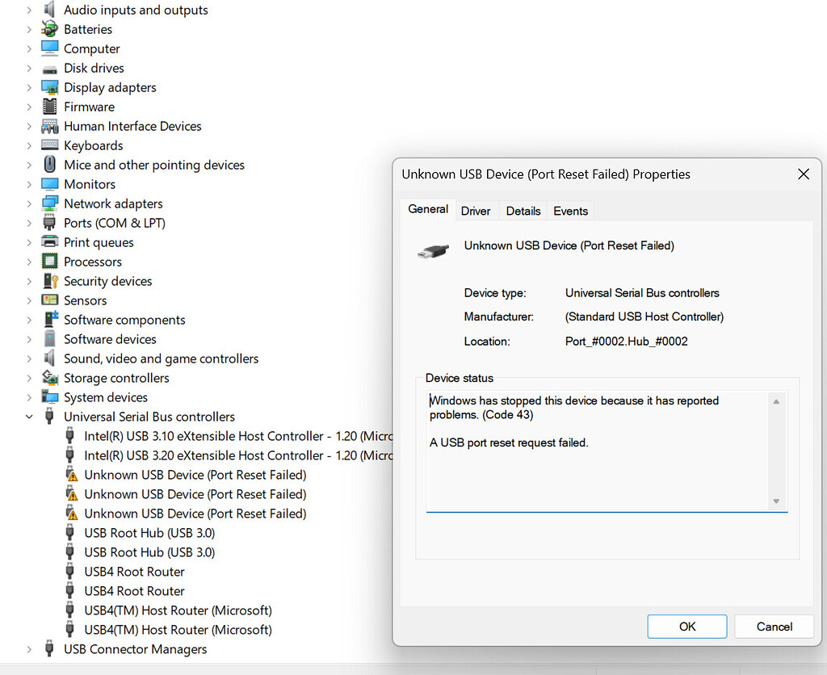The image size is (827, 675).
Task: Collapse the Universal Serial Bus controllers tree
Action: click(29, 417)
